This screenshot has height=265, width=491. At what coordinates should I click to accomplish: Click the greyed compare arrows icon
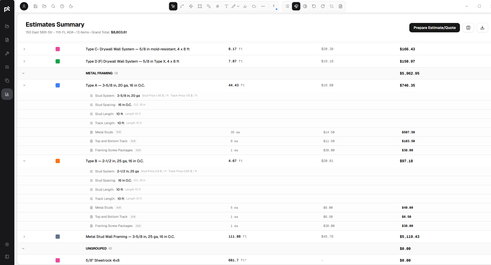(x=332, y=6)
